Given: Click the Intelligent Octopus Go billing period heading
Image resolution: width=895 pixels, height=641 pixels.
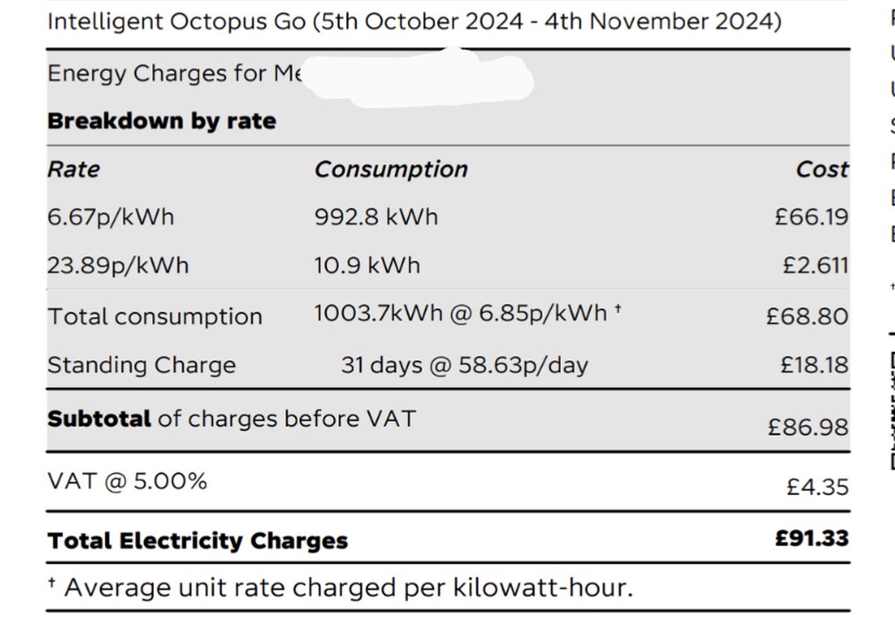Looking at the screenshot, I should click(x=414, y=22).
